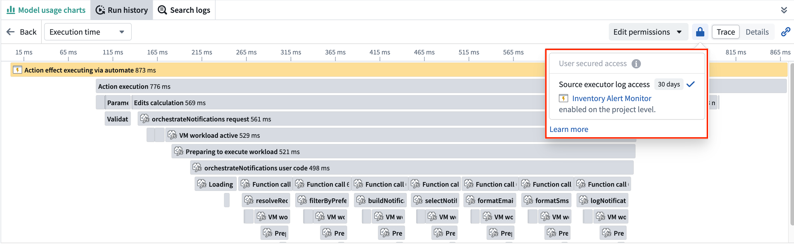Click the function icon on formatSms span
794x247 pixels.
528,200
